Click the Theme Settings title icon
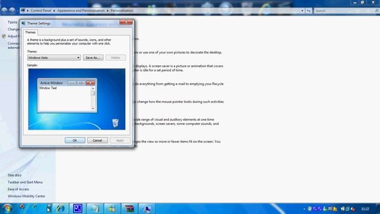 tap(23, 23)
